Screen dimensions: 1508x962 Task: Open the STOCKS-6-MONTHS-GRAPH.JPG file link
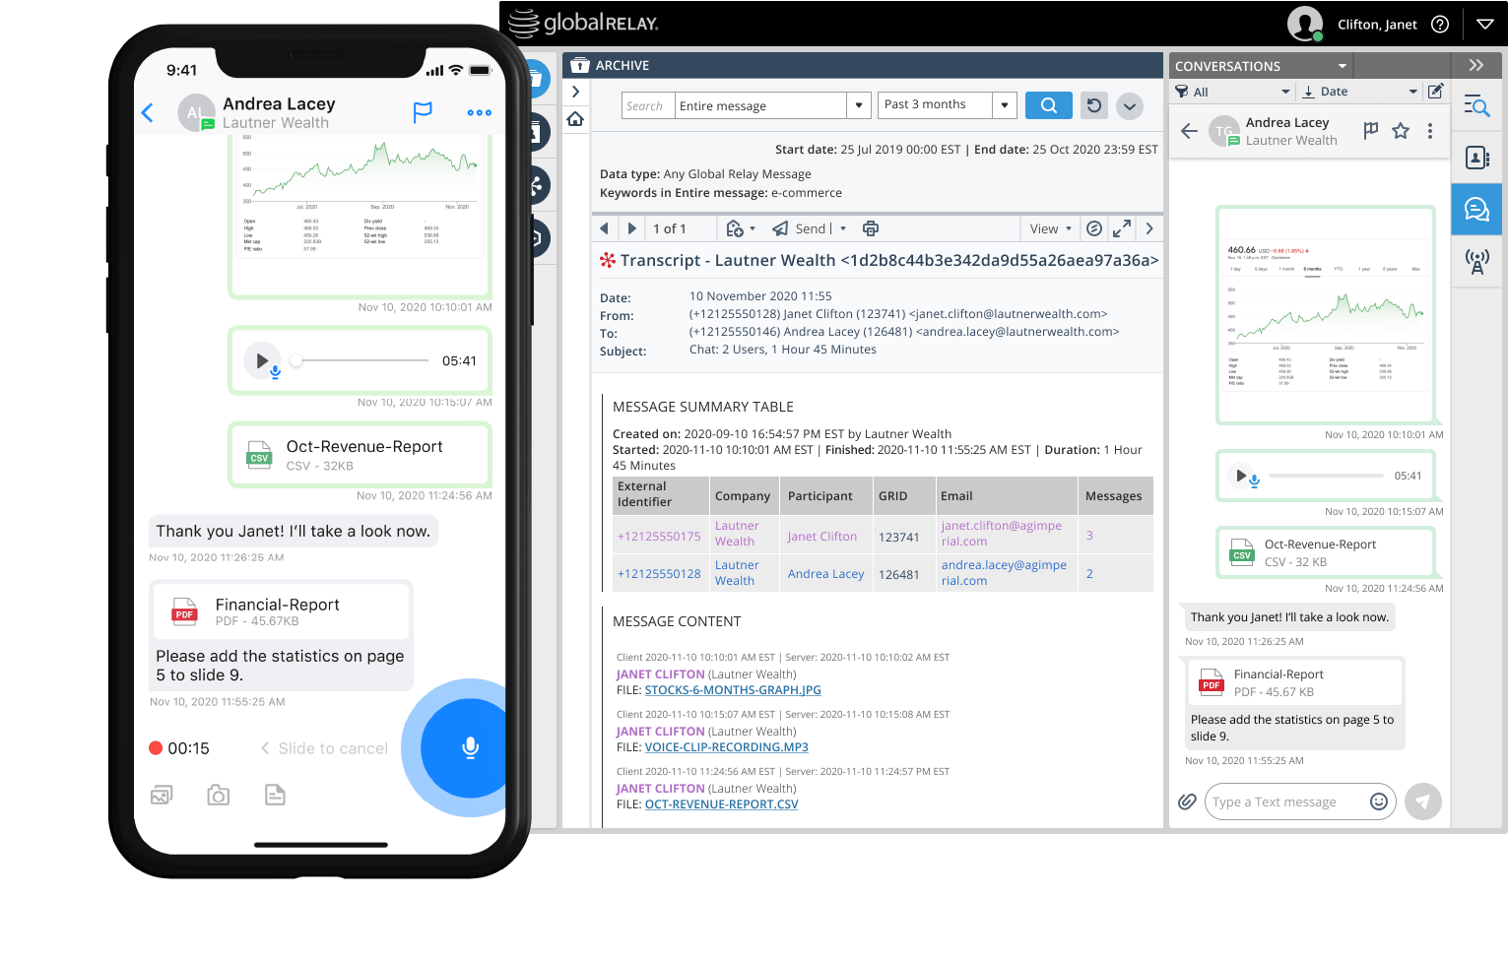pos(732,690)
